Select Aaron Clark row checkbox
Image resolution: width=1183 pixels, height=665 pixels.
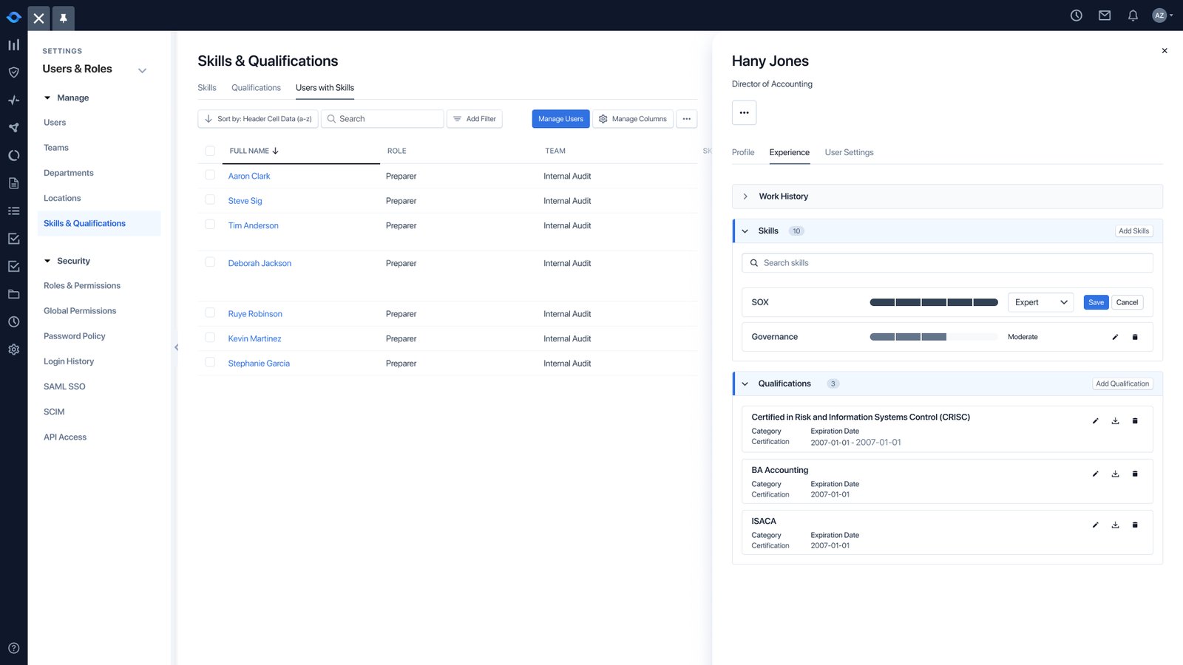(x=210, y=175)
